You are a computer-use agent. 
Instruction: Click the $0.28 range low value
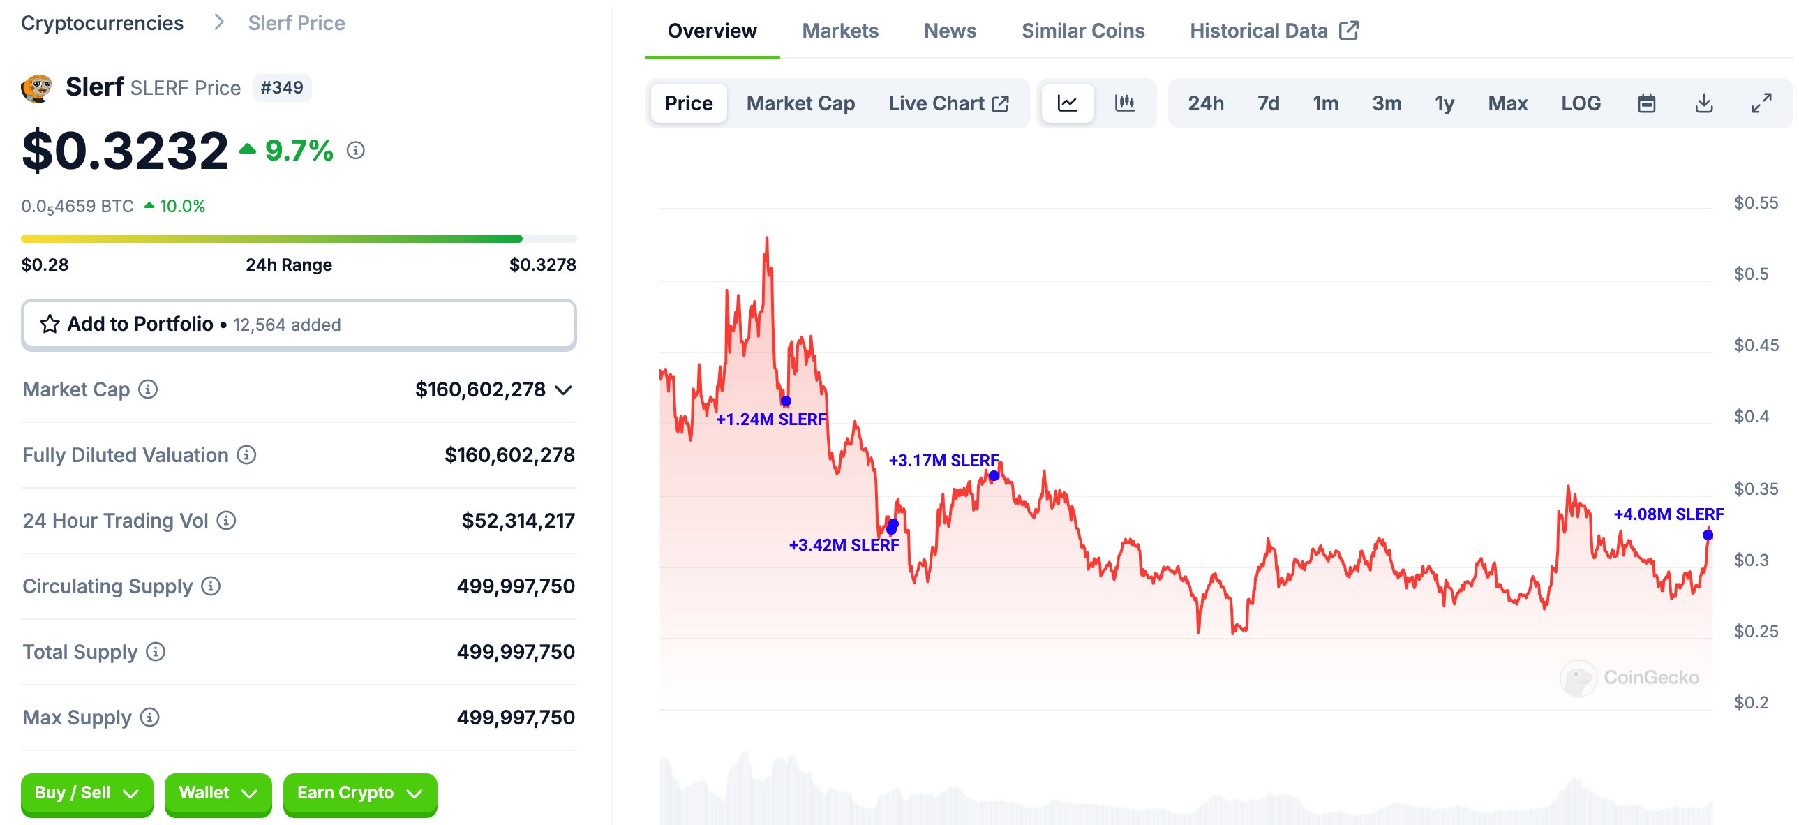coord(45,265)
